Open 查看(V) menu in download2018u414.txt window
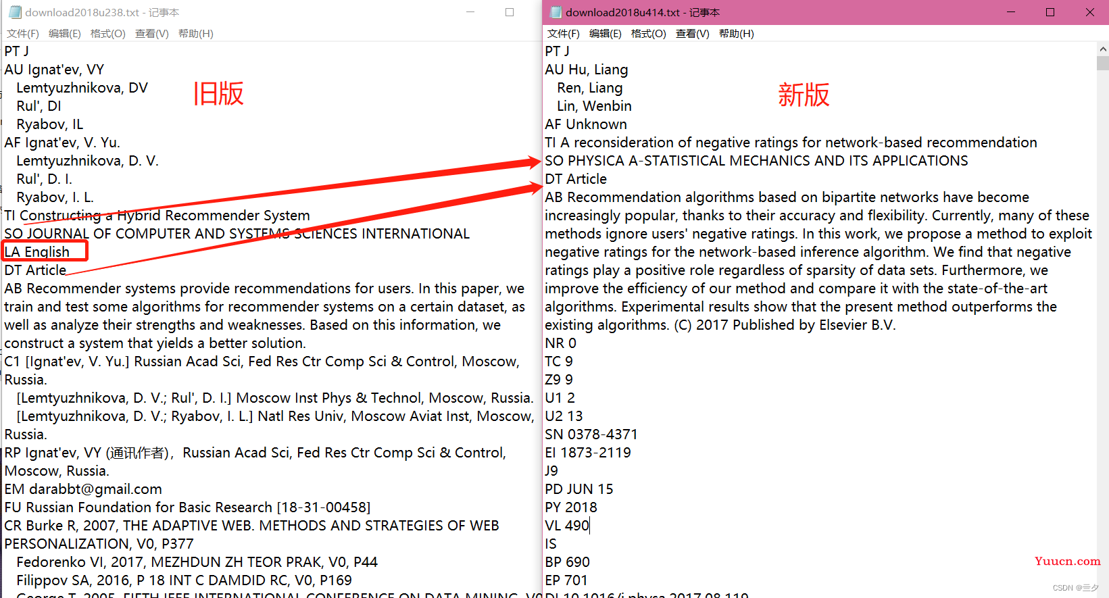The image size is (1109, 598). (x=693, y=34)
